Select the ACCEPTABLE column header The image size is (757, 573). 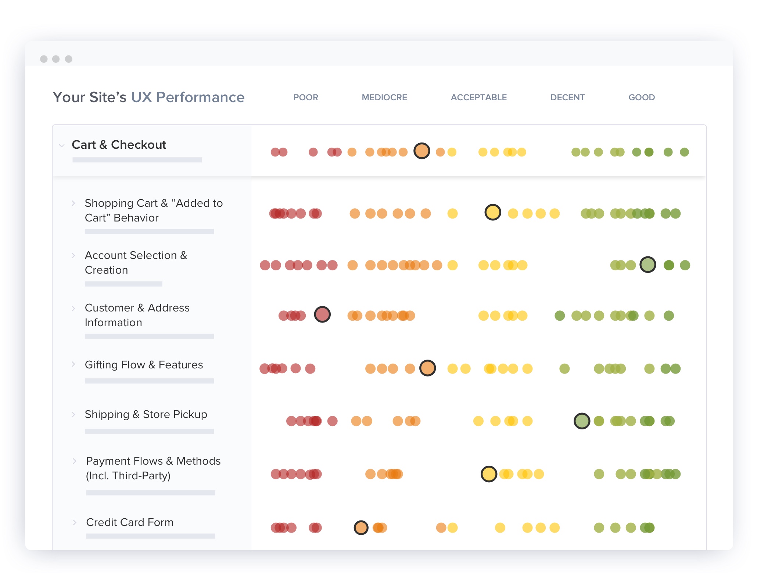(x=478, y=97)
